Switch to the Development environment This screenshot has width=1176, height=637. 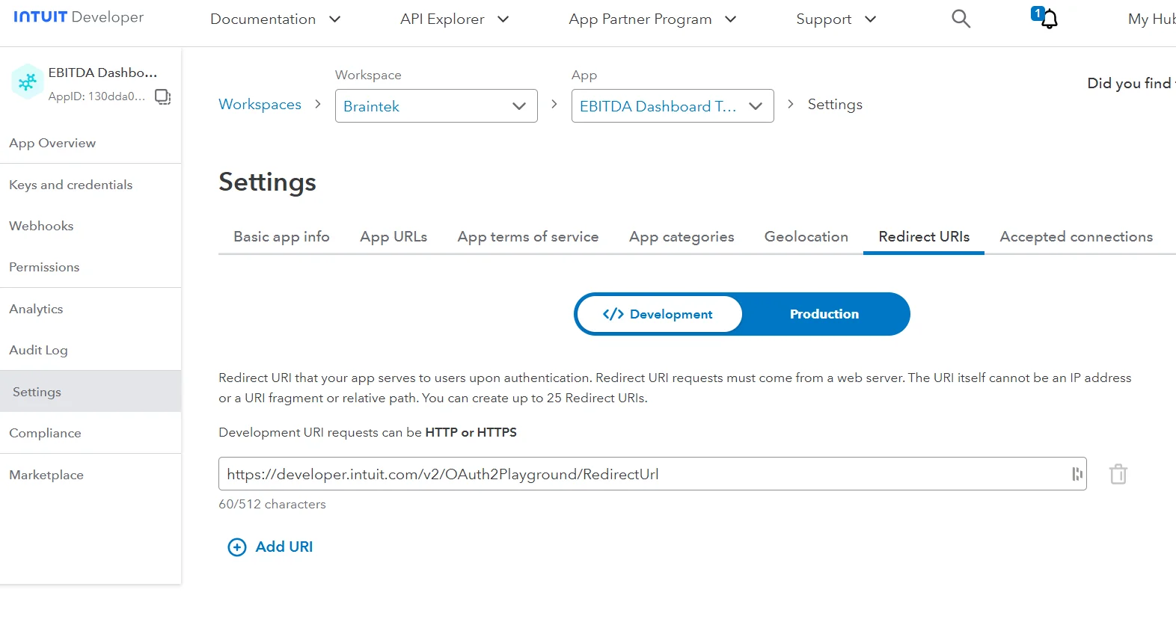tap(659, 314)
